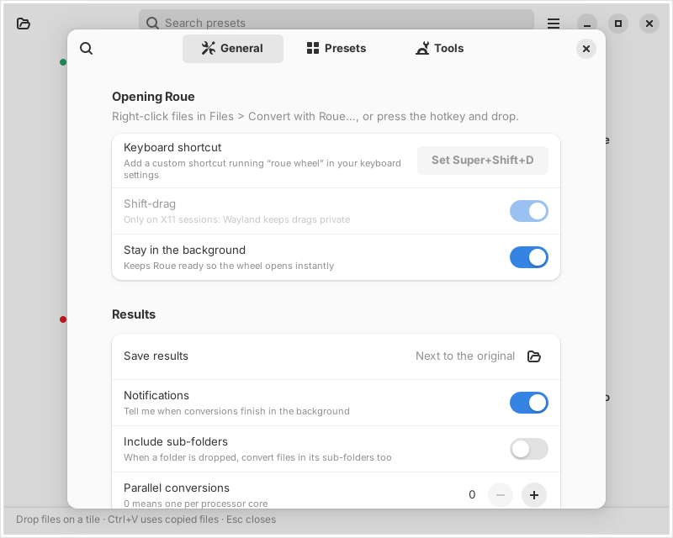Disable Stay in the background switch
The height and width of the screenshot is (538, 673).
click(529, 257)
